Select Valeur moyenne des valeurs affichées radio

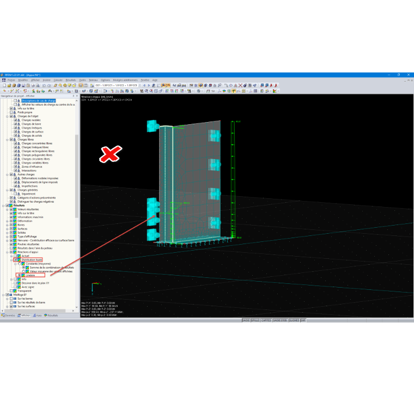coord(23,271)
